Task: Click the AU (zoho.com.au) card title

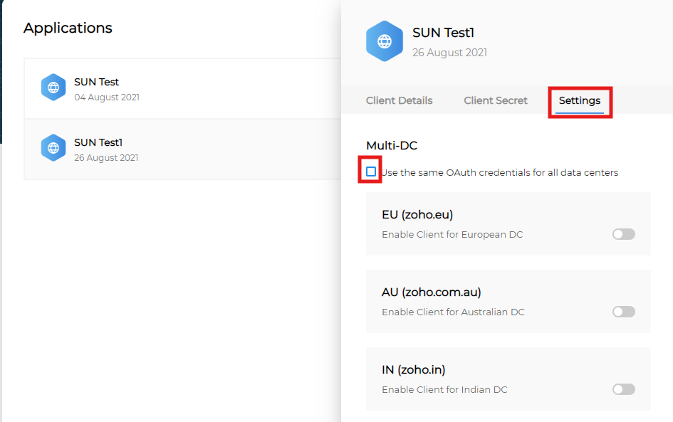Action: click(431, 292)
